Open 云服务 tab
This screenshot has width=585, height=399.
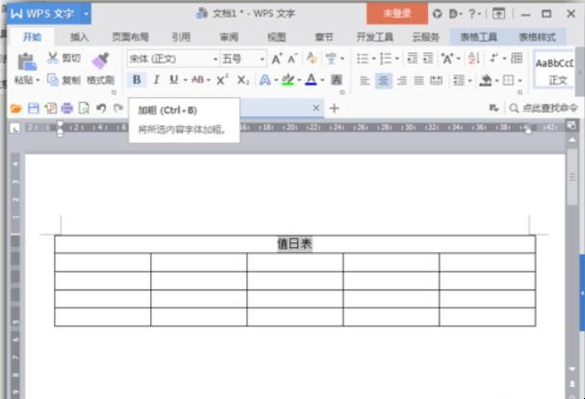(x=425, y=37)
